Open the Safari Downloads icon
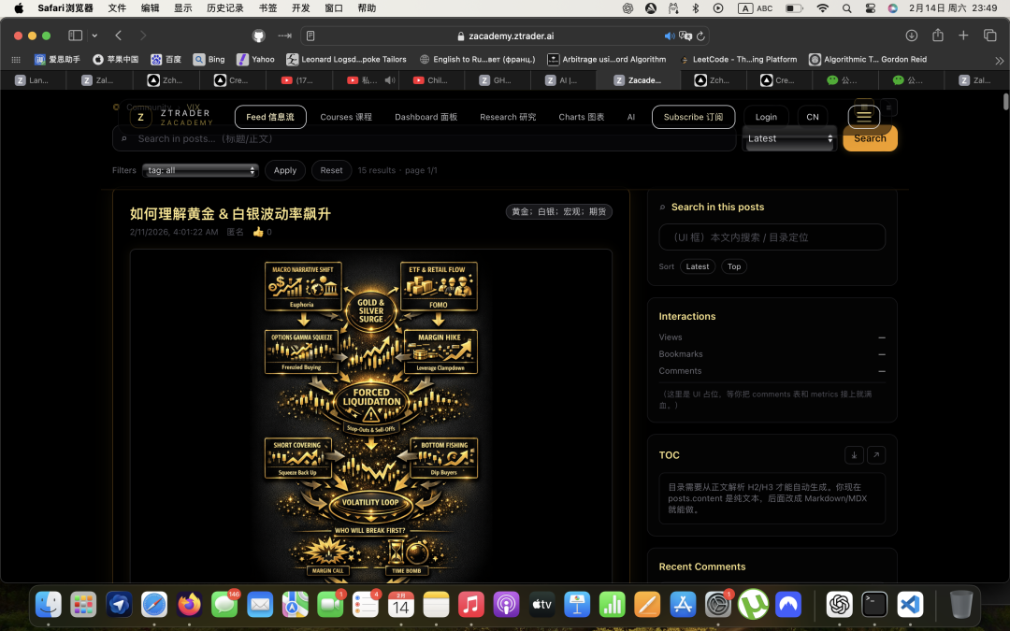This screenshot has width=1010, height=631. pyautogui.click(x=911, y=36)
